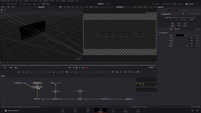Viewport: 201px width, 113px height.
Task: Open Nodes panel options menu
Action: click(155, 76)
